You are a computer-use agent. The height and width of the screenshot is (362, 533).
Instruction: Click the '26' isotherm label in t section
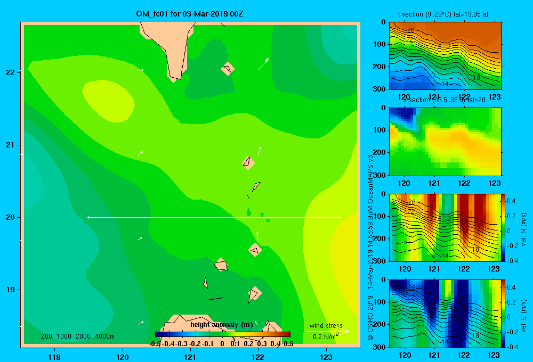410,30
